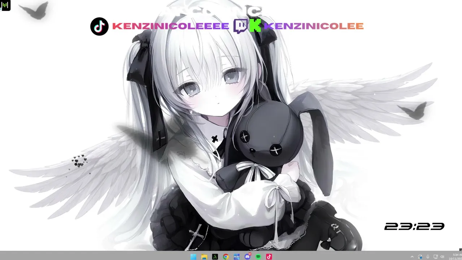Click the Windows Update sync tray icon
Image resolution: width=462 pixels, height=260 pixels.
pyautogui.click(x=420, y=257)
